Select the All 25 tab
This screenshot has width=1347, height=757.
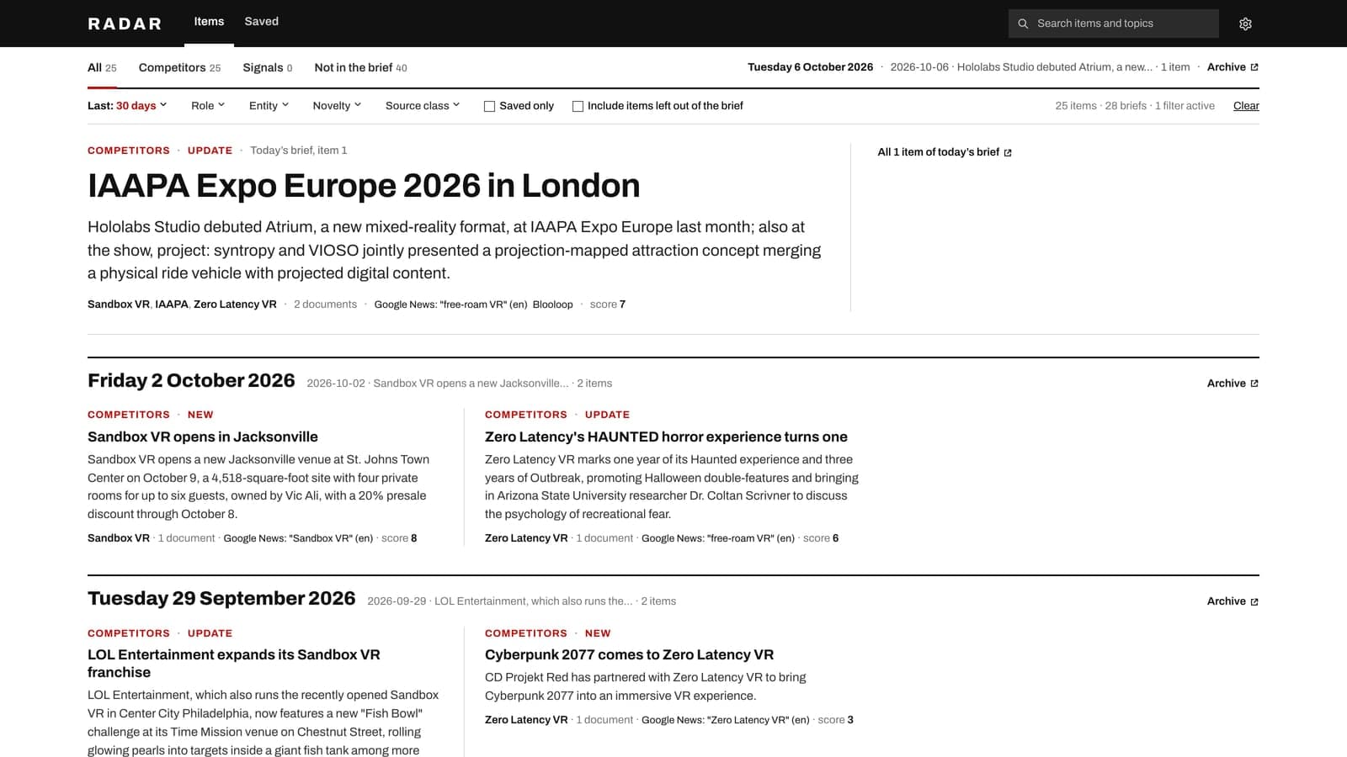[x=102, y=68]
